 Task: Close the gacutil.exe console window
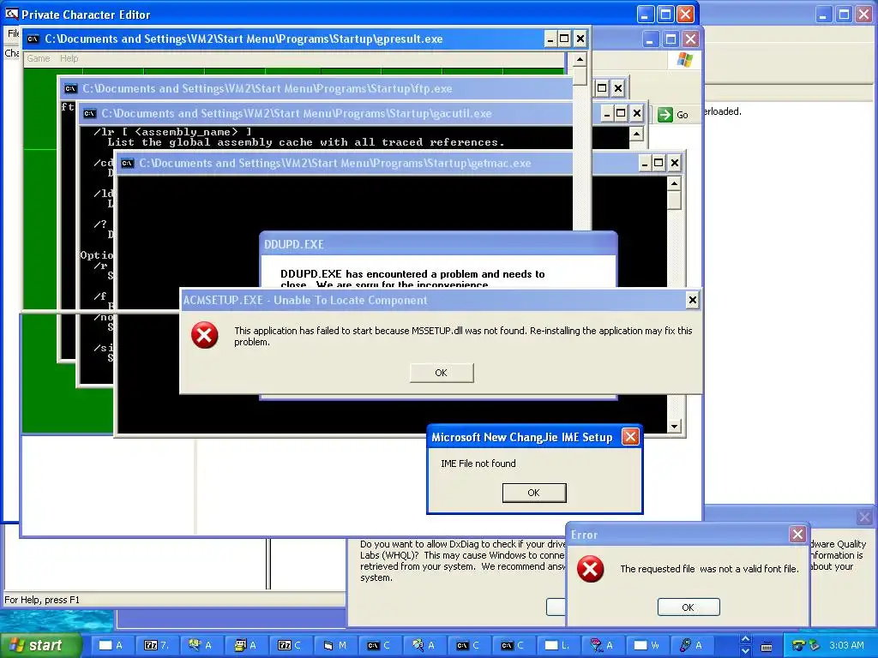[637, 114]
